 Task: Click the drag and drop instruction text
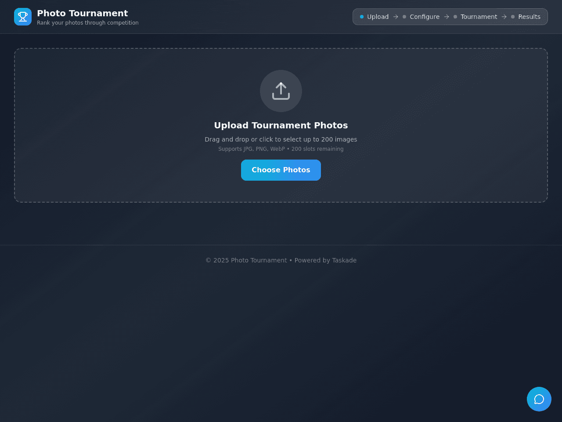(x=281, y=139)
